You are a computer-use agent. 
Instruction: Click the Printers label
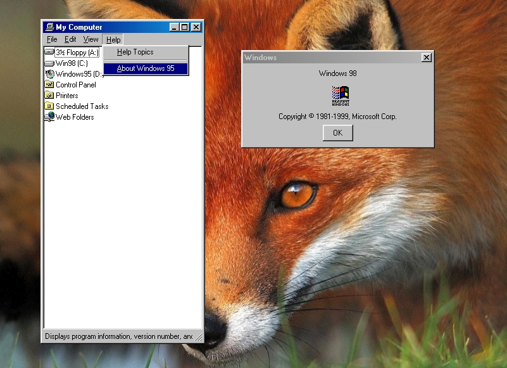67,96
